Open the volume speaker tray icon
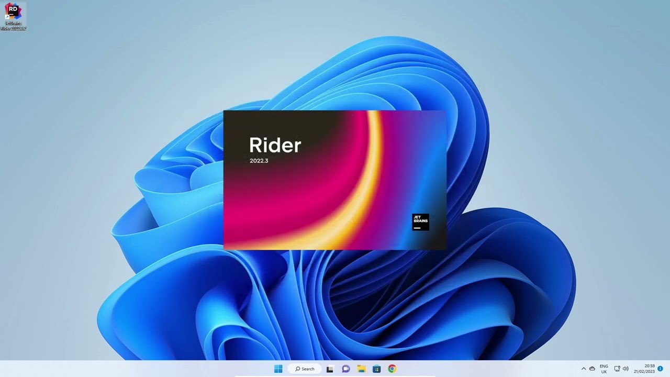The image size is (670, 377). 626,369
